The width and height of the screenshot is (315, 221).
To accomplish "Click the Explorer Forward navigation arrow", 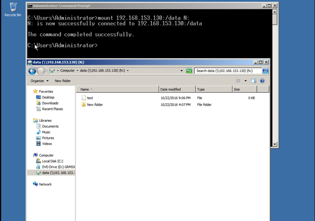I will (41, 71).
